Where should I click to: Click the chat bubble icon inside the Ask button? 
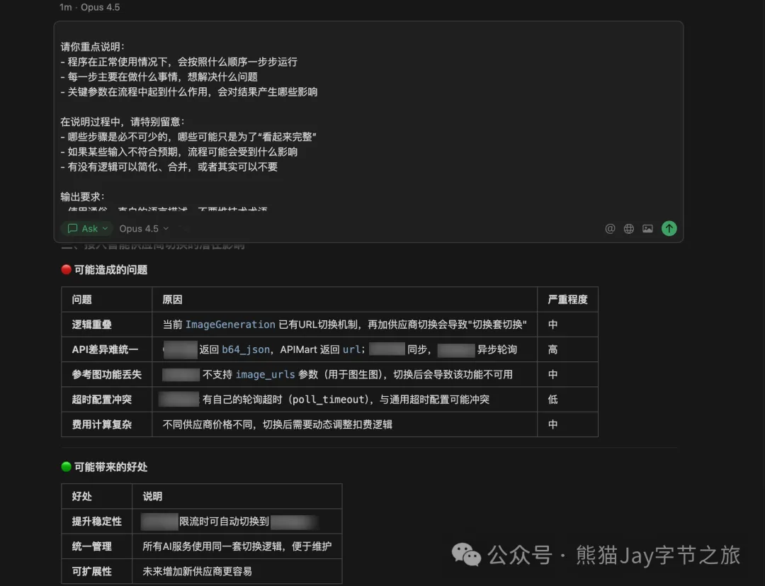pos(74,228)
